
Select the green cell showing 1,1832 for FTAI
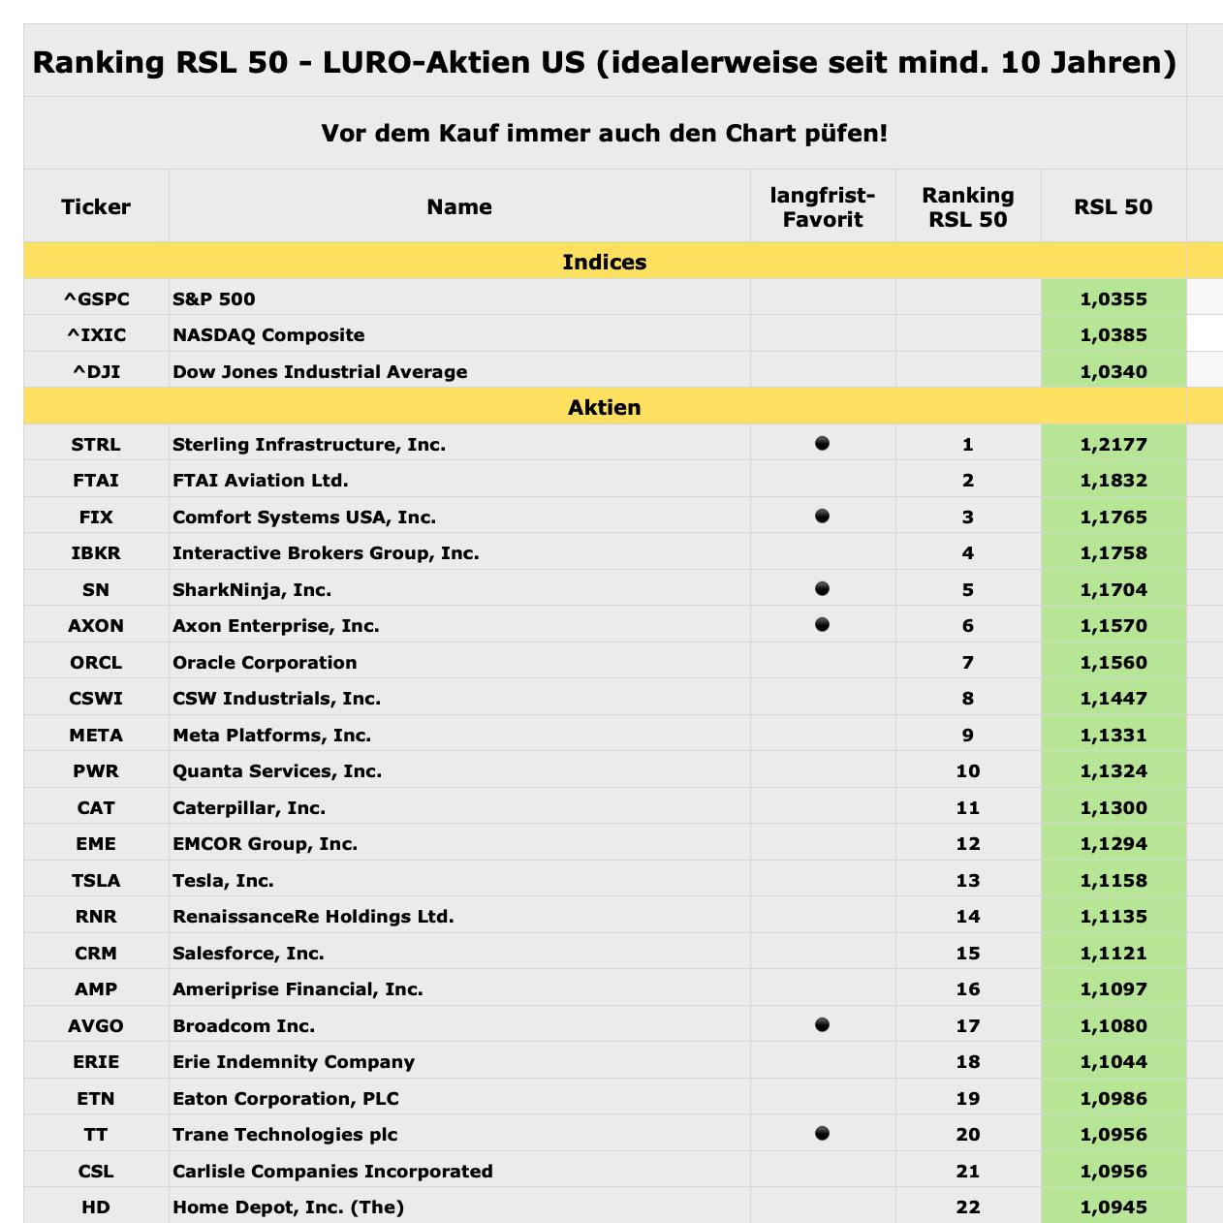coord(1113,480)
